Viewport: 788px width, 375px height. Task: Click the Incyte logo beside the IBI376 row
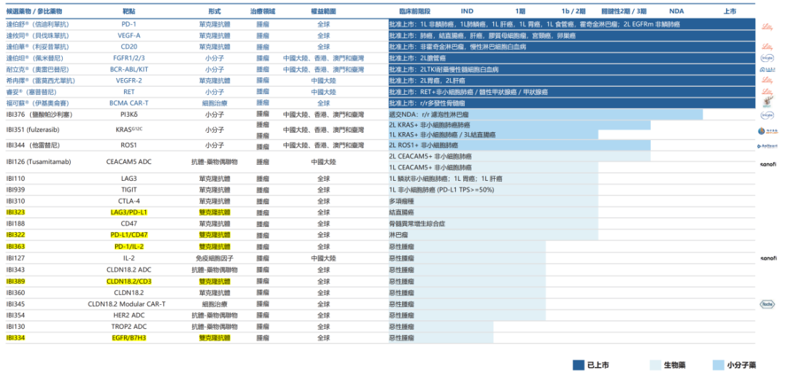pyautogui.click(x=767, y=115)
